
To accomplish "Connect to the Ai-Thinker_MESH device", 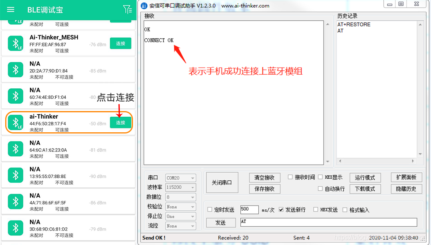I will (121, 43).
